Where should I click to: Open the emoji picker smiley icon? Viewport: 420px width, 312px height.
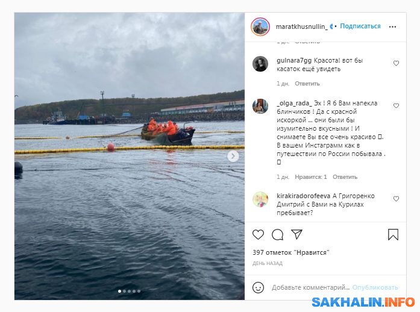(259, 288)
